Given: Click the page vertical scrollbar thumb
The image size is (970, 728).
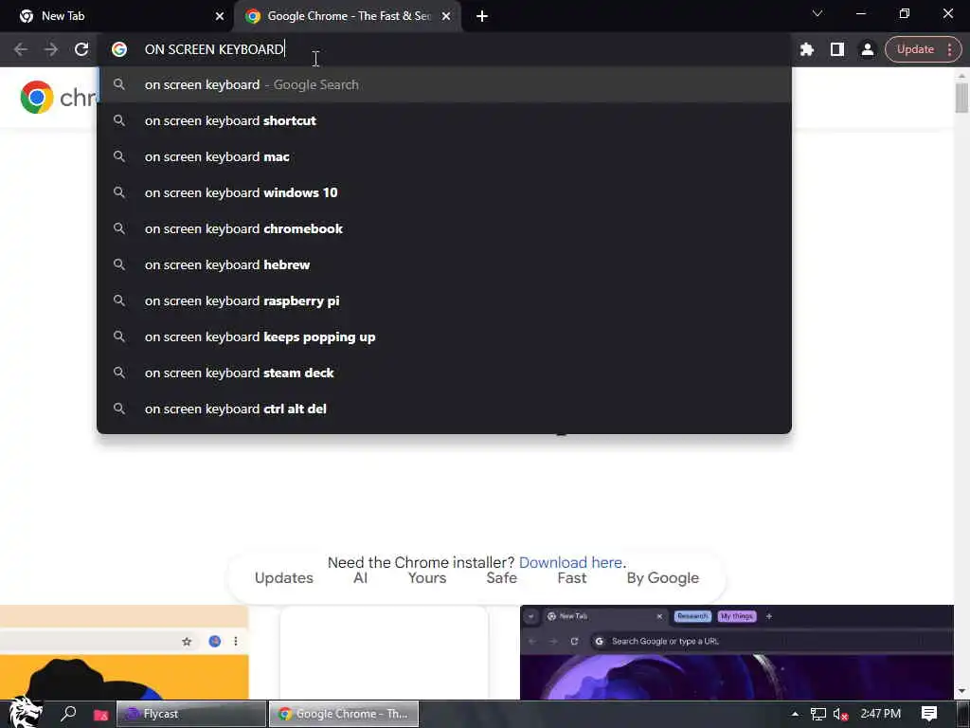Looking at the screenshot, I should (961, 98).
